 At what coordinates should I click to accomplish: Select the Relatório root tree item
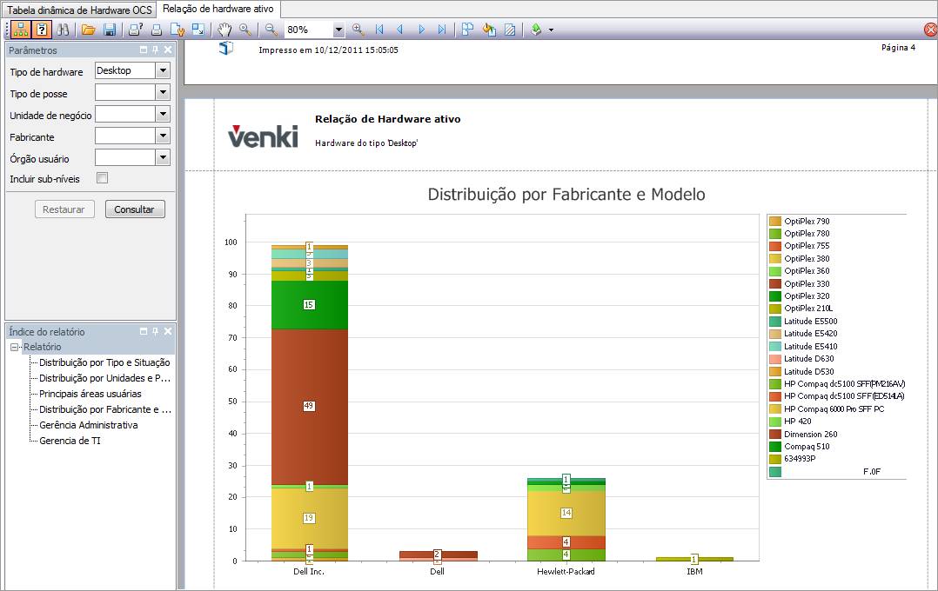[43, 347]
